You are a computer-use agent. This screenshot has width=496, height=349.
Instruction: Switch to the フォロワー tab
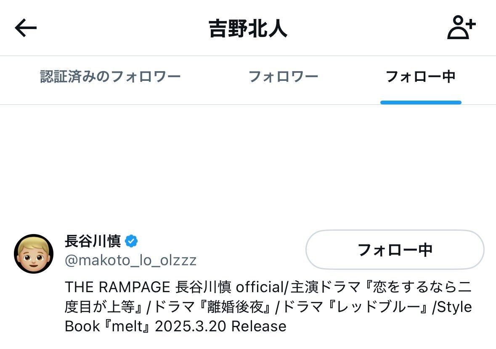point(283,77)
